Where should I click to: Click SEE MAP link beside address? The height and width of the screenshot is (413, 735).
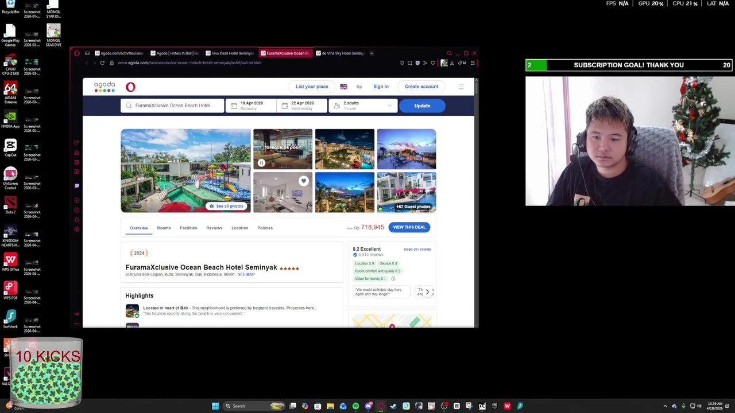pyautogui.click(x=246, y=275)
